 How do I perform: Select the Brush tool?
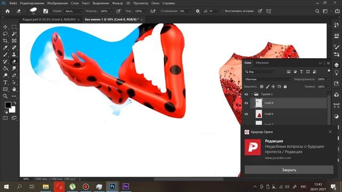pyautogui.click(x=5, y=54)
